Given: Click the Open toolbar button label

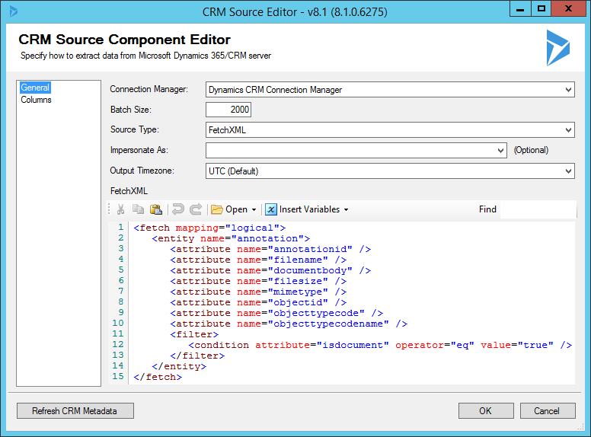Looking at the screenshot, I should (x=236, y=209).
